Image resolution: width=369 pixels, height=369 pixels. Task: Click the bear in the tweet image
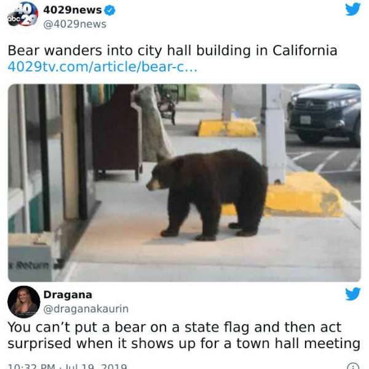207,194
